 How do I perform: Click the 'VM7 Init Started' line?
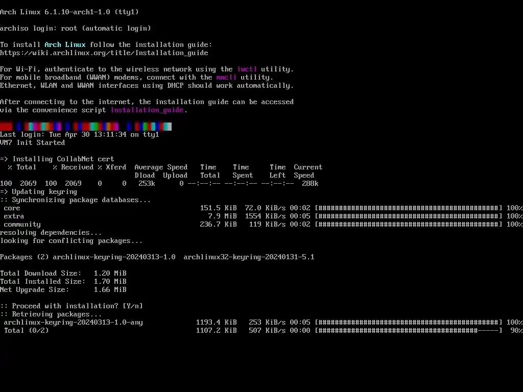pyautogui.click(x=32, y=143)
